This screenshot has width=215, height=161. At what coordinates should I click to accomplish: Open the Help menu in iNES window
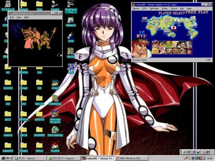coord(26,17)
